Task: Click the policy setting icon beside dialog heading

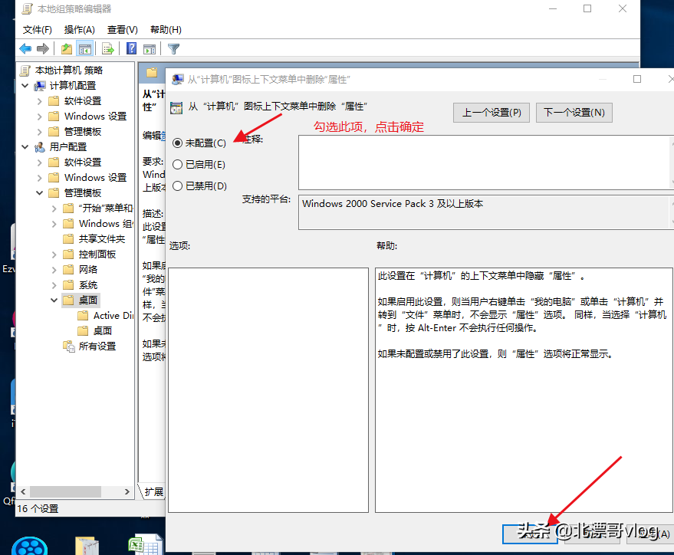Action: pyautogui.click(x=176, y=107)
